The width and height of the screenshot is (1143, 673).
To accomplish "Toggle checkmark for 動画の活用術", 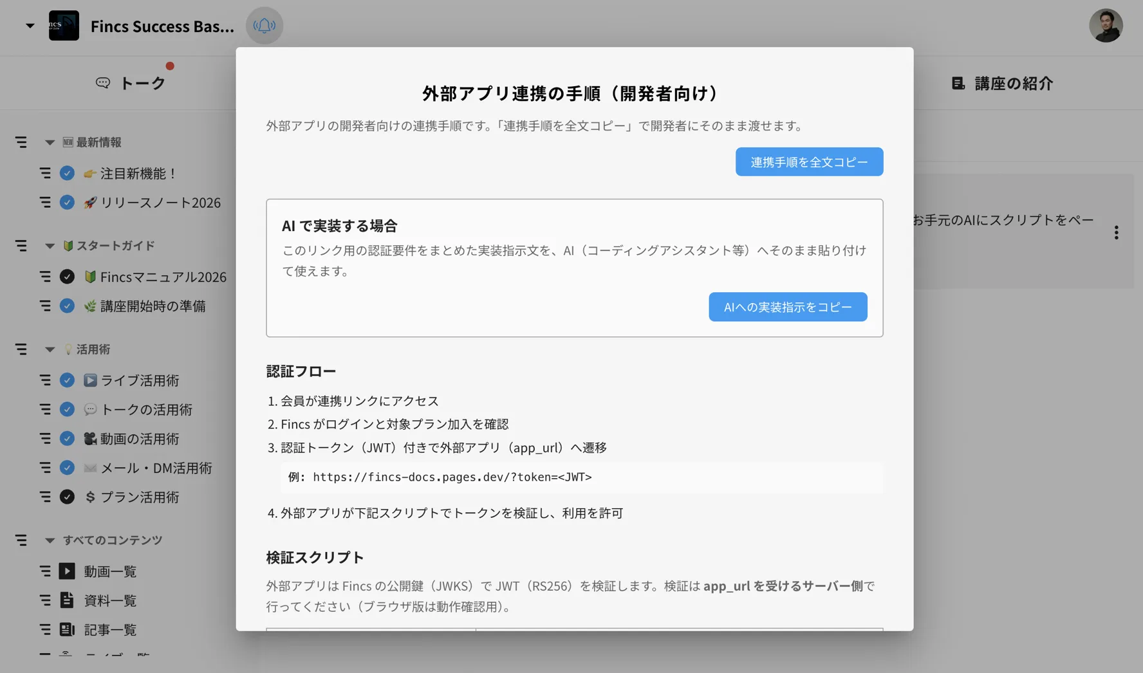I will [x=67, y=439].
